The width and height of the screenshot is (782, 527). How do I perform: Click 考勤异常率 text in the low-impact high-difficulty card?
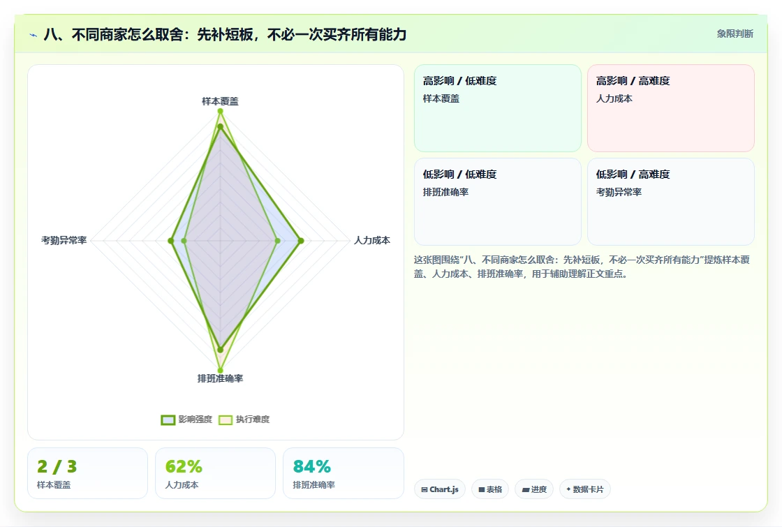[619, 192]
